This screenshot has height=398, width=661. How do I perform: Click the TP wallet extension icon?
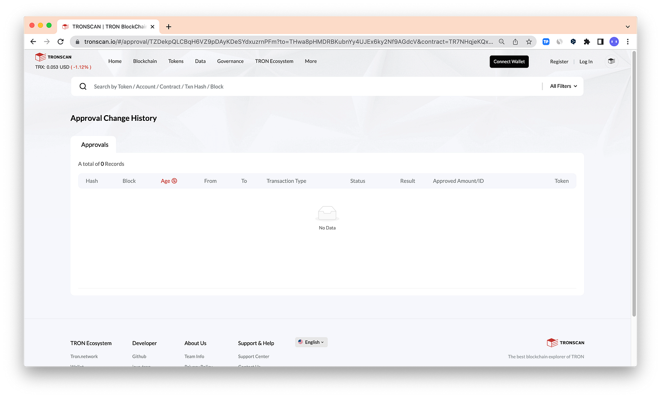546,42
